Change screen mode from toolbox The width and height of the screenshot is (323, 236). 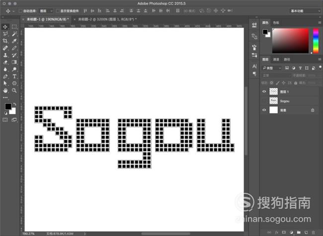[14, 120]
